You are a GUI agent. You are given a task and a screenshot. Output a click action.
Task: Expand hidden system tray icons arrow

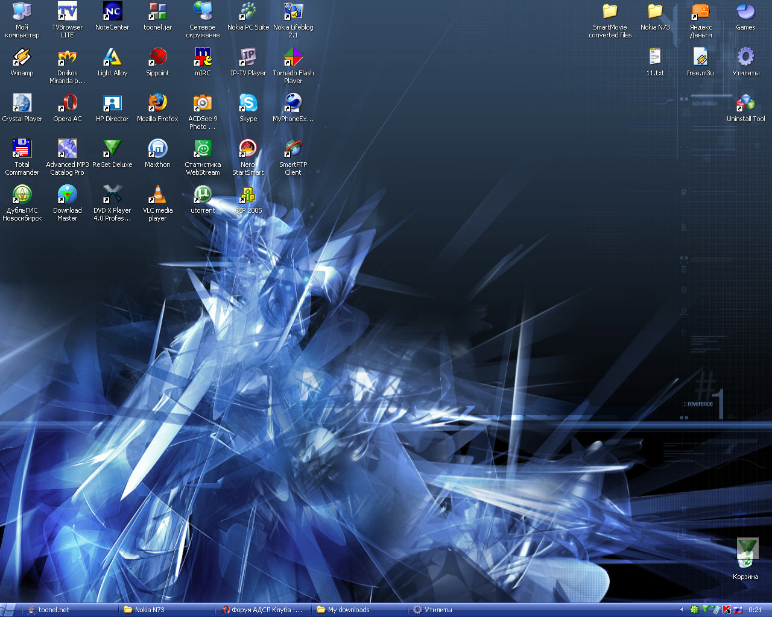682,610
